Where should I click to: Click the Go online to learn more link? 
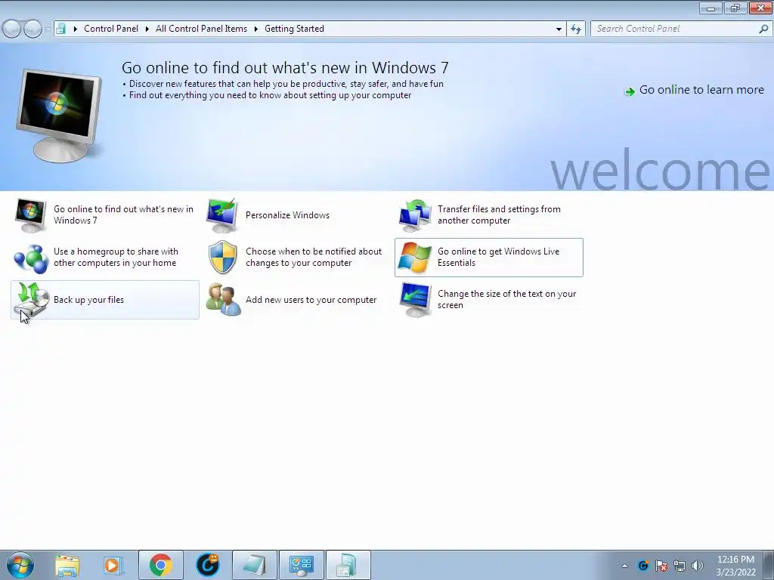[701, 90]
